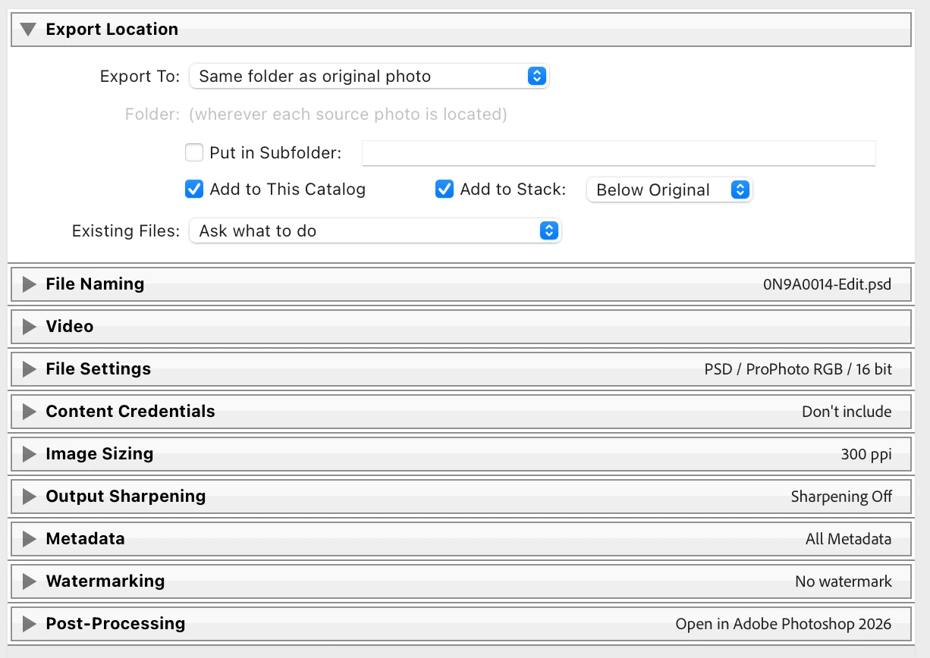
Task: Expand the Video section triangle
Action: (x=30, y=327)
